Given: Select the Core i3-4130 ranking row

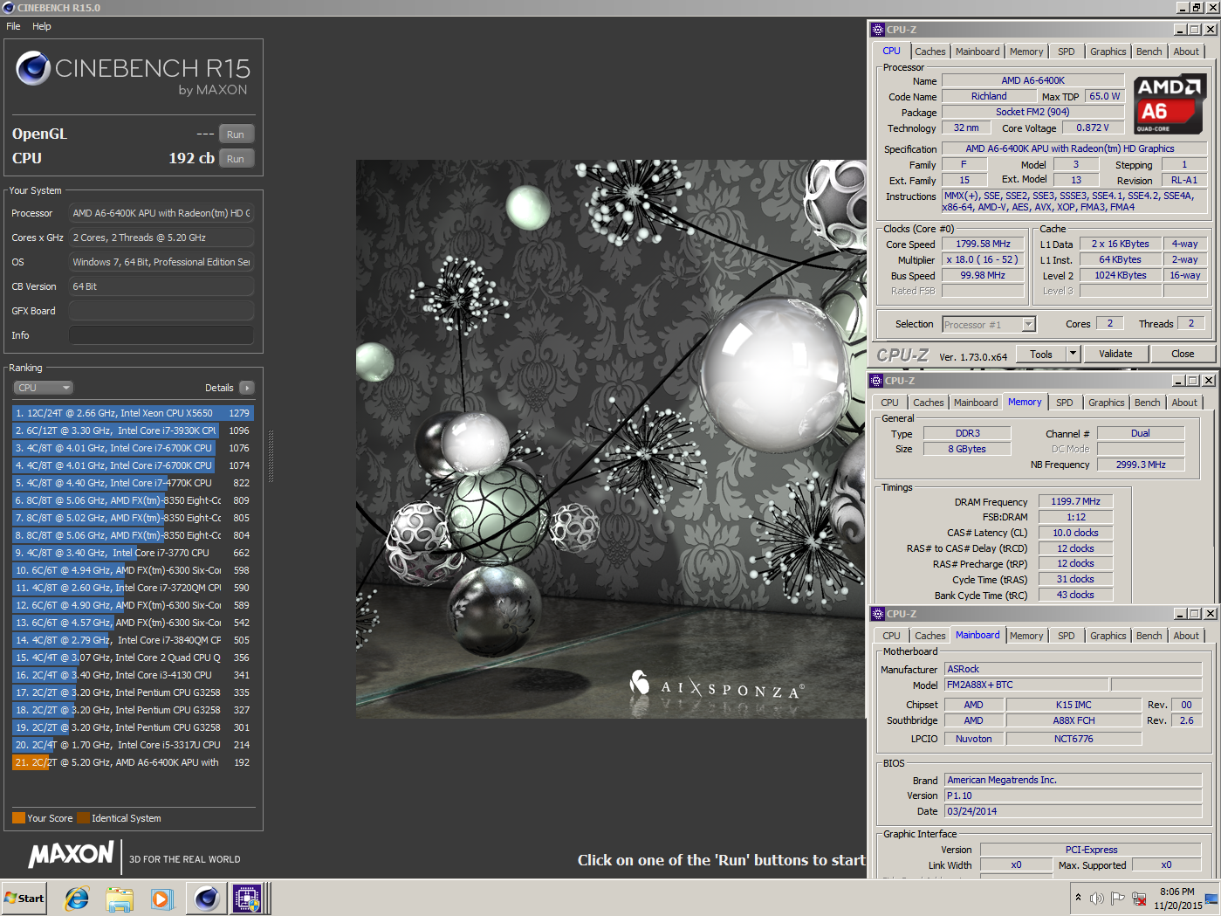Looking at the screenshot, I should [133, 675].
